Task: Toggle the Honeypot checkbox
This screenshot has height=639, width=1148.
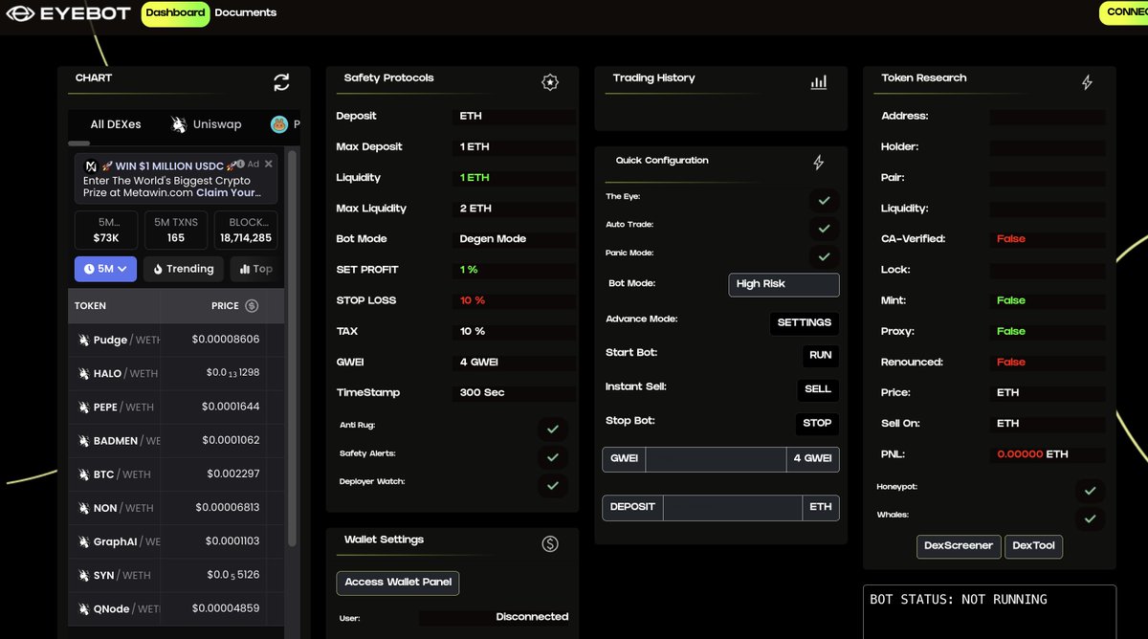Action: point(1090,491)
